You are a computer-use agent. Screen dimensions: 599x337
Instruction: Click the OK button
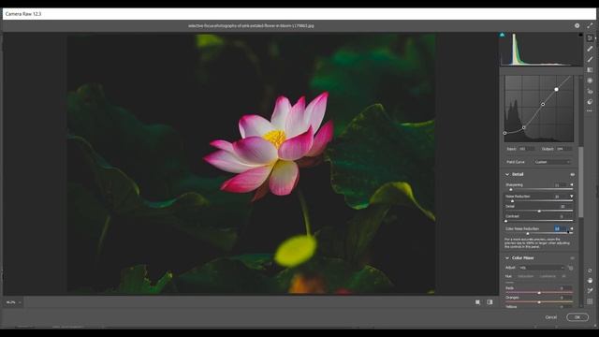pos(577,317)
